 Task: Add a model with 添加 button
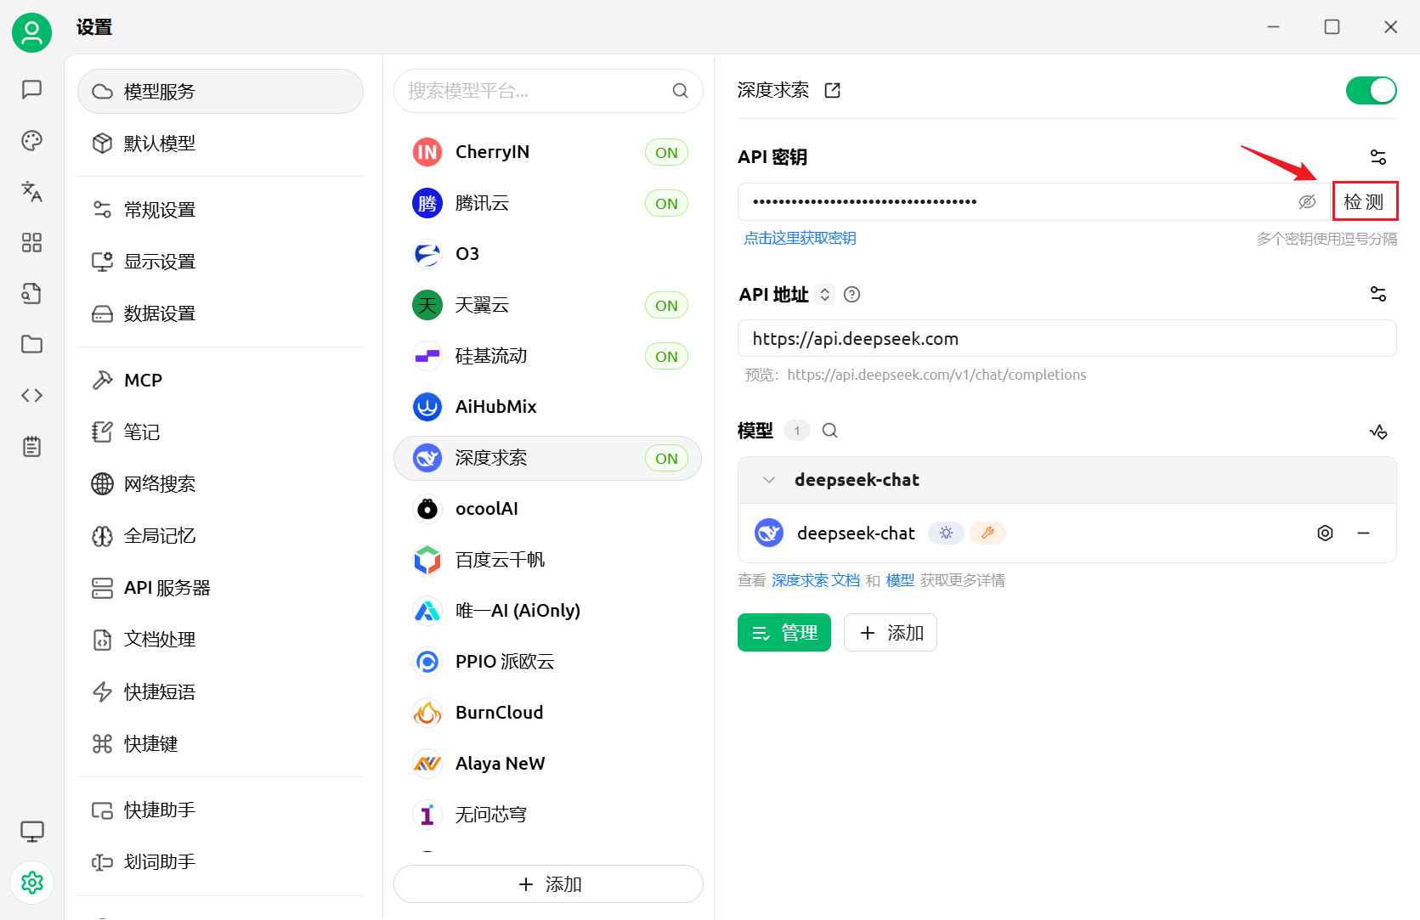coord(891,633)
